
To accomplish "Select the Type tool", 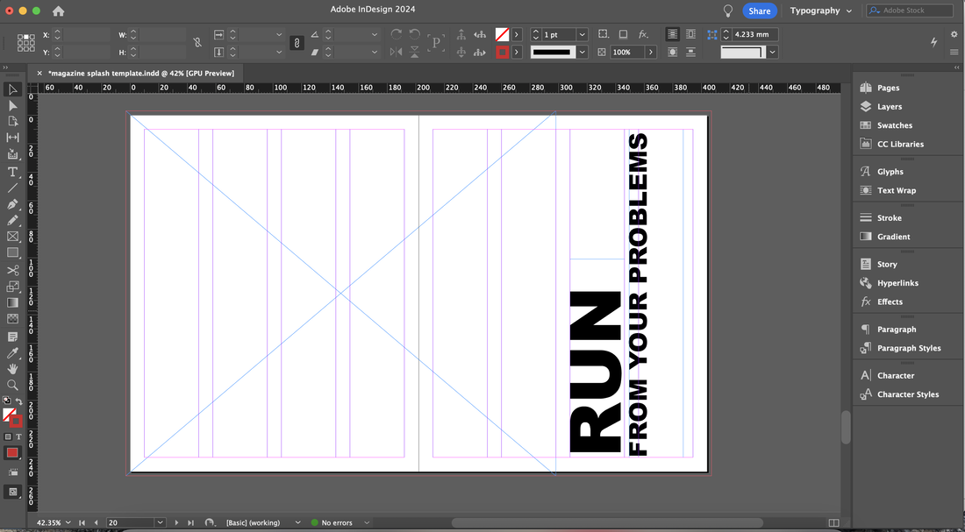I will click(12, 172).
